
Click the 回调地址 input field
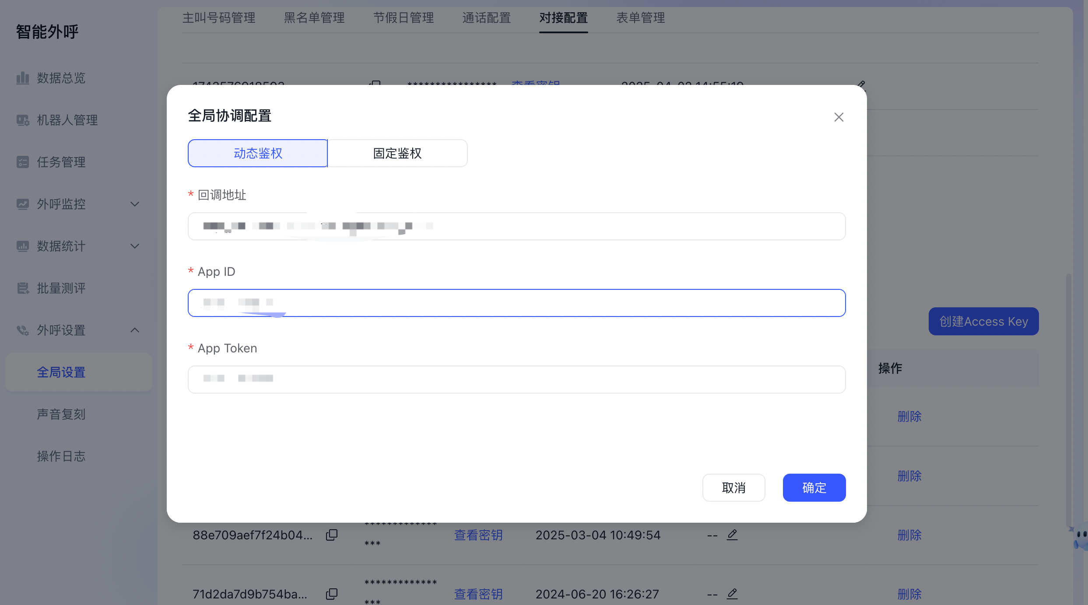(x=516, y=226)
